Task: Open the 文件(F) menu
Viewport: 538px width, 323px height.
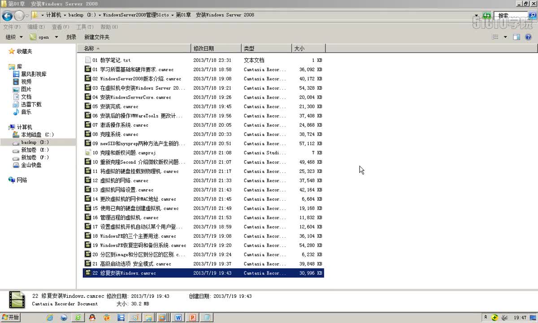Action: tap(12, 27)
